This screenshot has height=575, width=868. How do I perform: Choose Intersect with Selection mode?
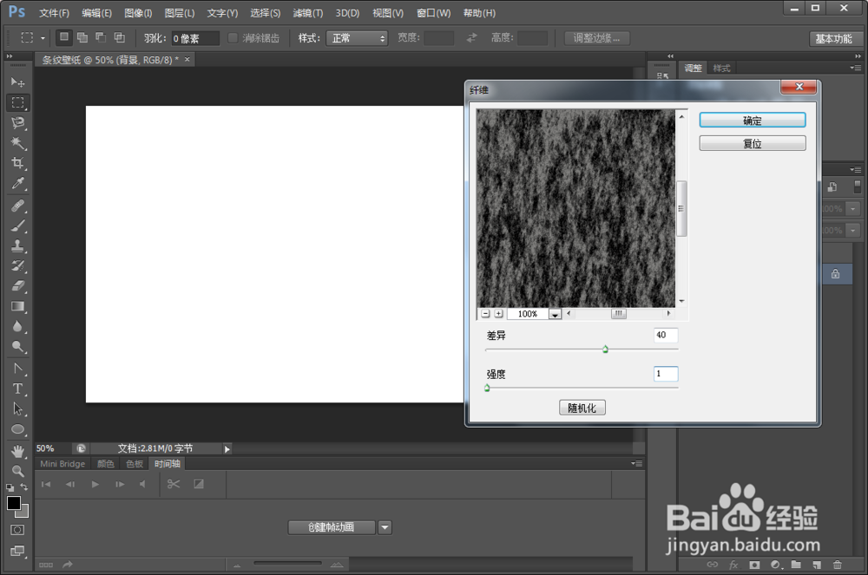coord(119,37)
